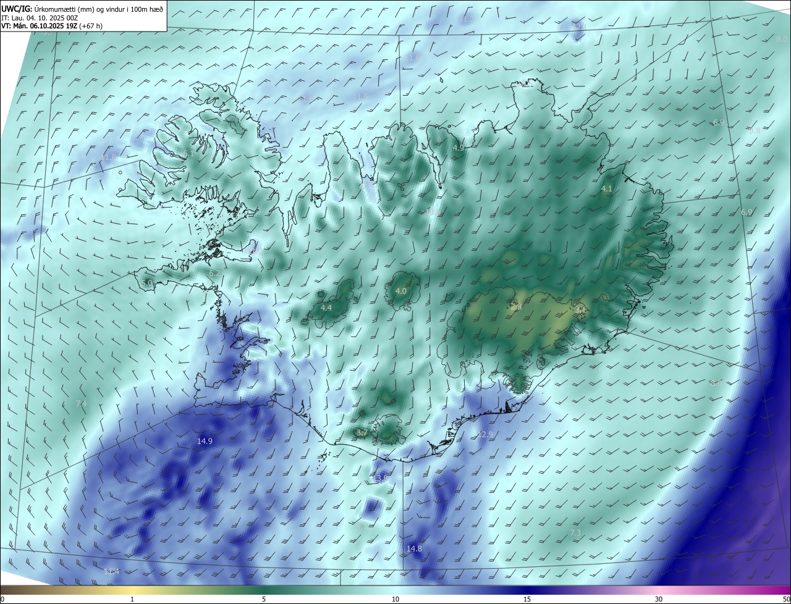Screen dimensions: 791x604
Task: Click the 10 tick on the color scale
Action: pyautogui.click(x=395, y=599)
